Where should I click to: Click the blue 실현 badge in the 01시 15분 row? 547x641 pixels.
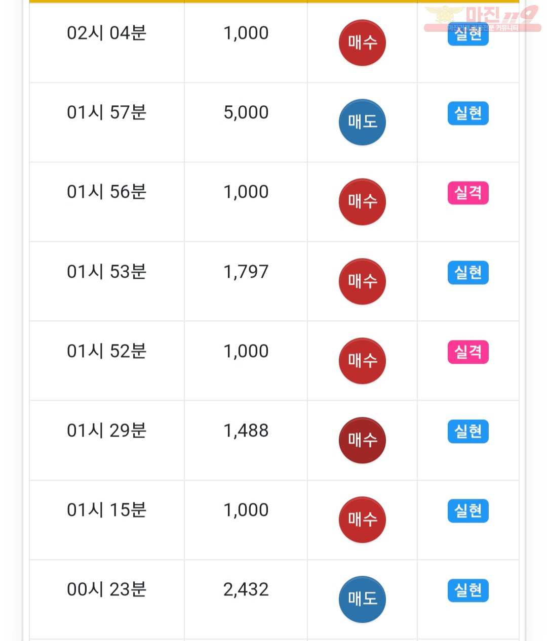click(x=468, y=511)
